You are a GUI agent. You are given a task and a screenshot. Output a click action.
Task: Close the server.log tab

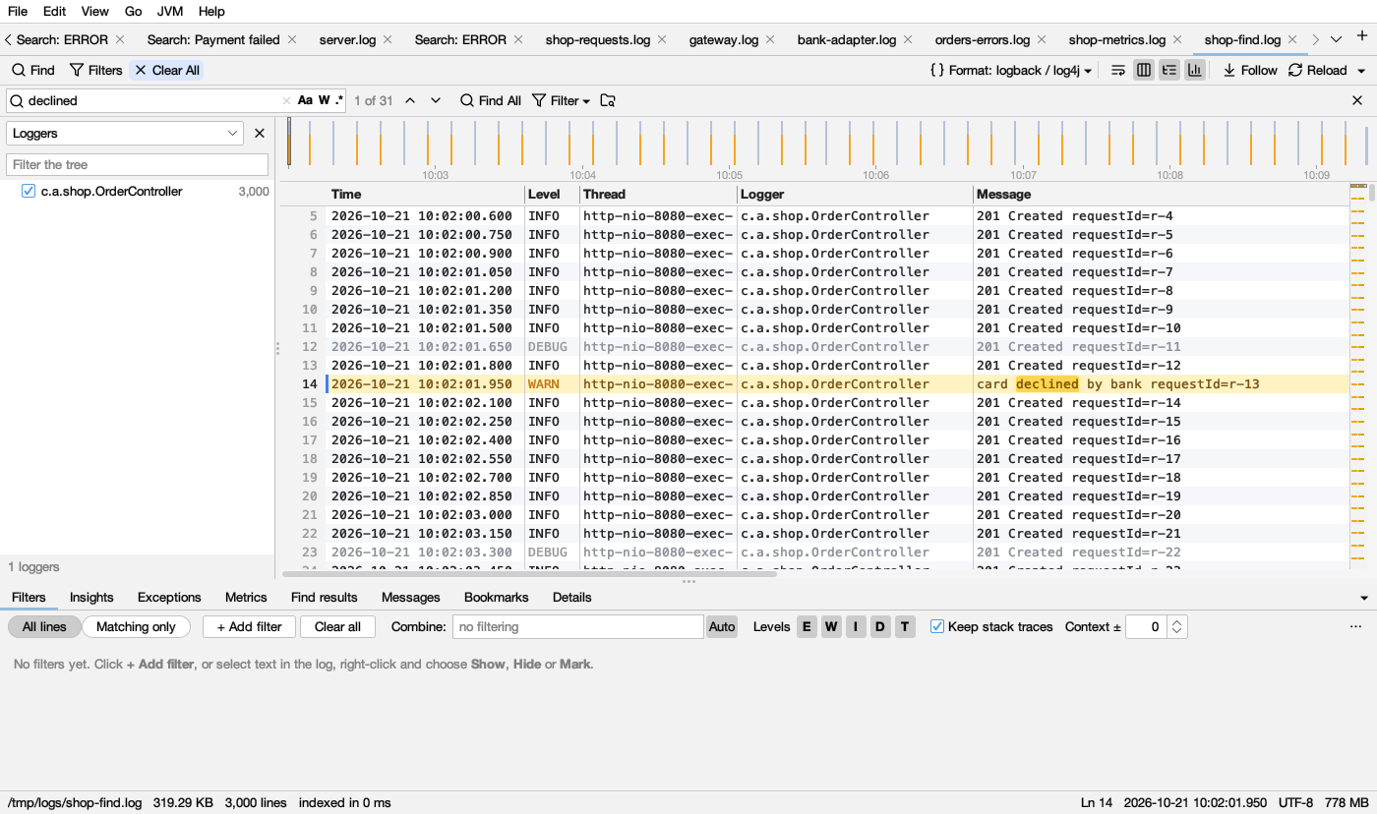[388, 39]
